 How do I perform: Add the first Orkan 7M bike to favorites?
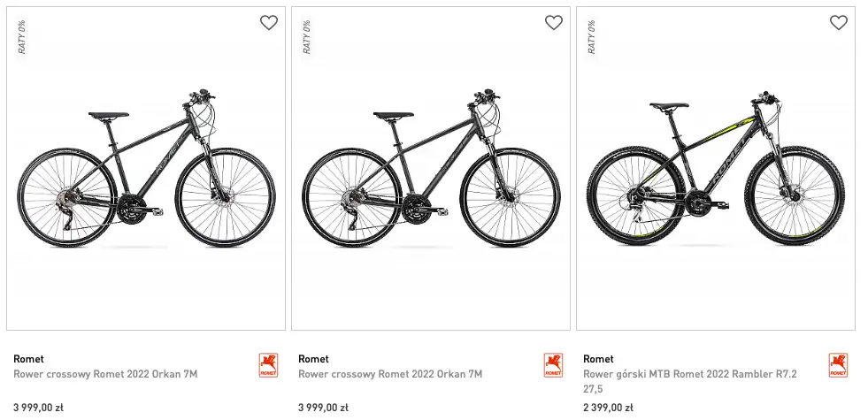point(269,23)
